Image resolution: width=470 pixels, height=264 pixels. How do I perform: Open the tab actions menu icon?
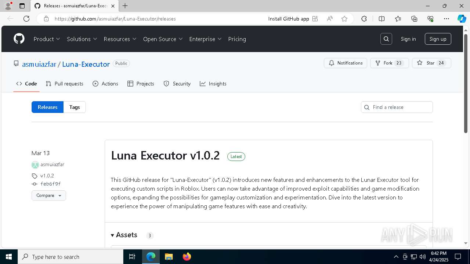point(22,6)
